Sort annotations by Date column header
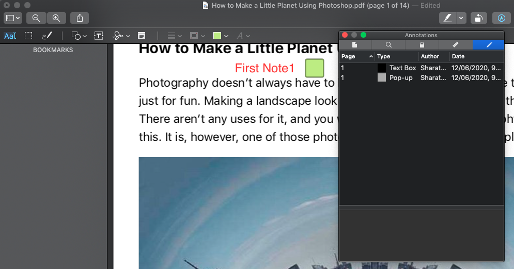This screenshot has height=269, width=514. coord(477,56)
